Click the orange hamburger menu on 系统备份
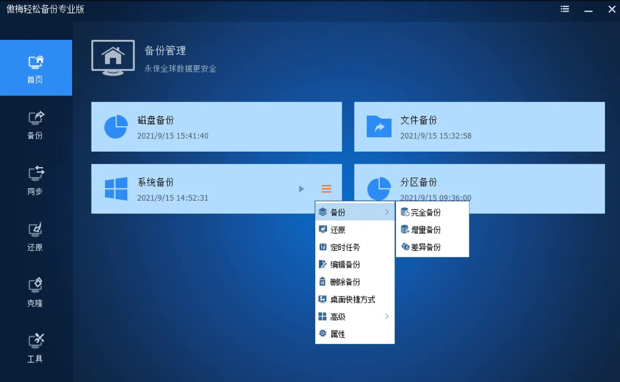Image resolution: width=620 pixels, height=382 pixels. tap(326, 188)
